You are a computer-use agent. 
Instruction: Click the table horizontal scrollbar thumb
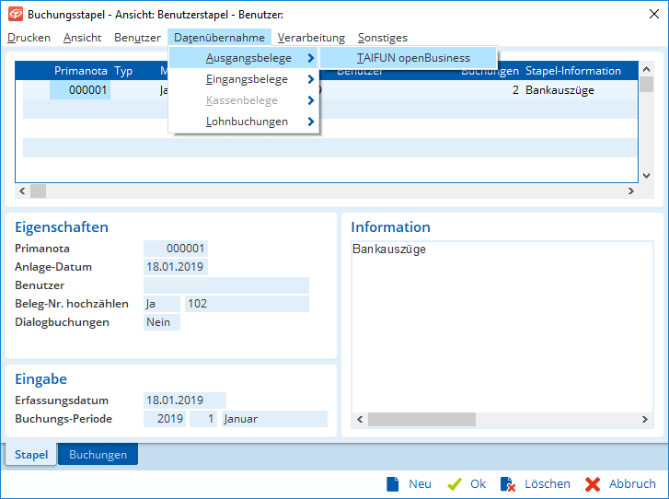[x=38, y=191]
